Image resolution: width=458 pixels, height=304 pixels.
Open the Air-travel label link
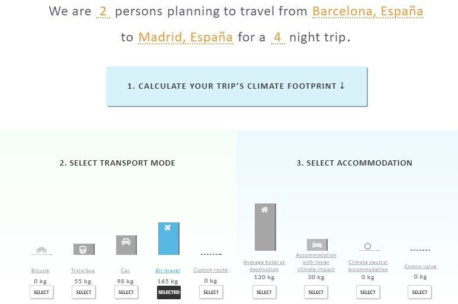point(168,270)
